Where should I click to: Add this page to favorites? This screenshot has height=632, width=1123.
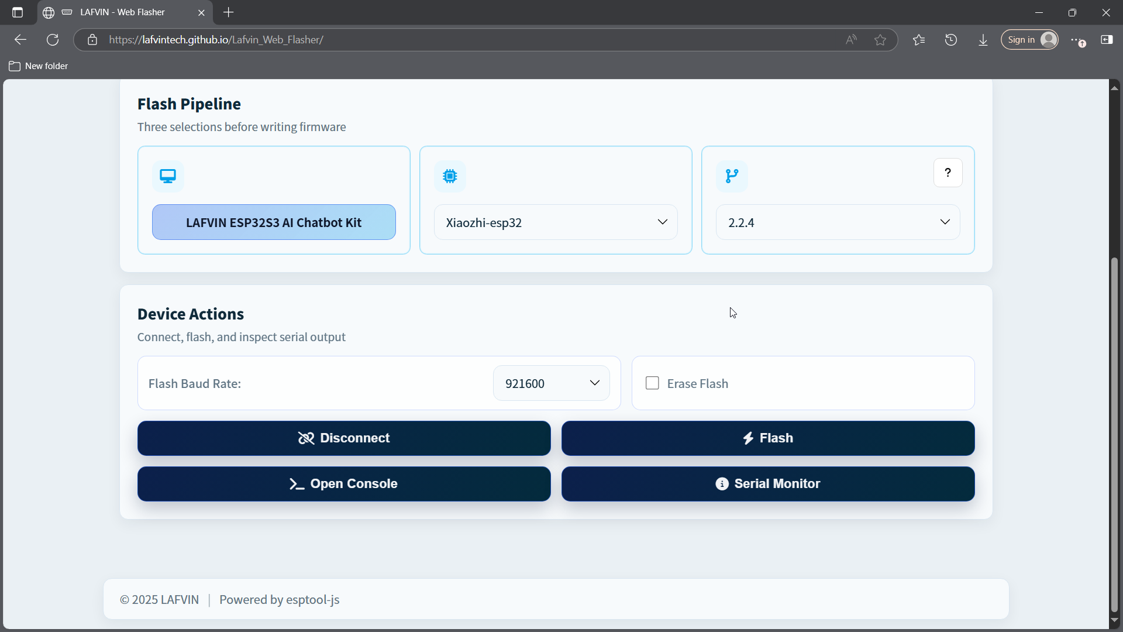tap(880, 40)
